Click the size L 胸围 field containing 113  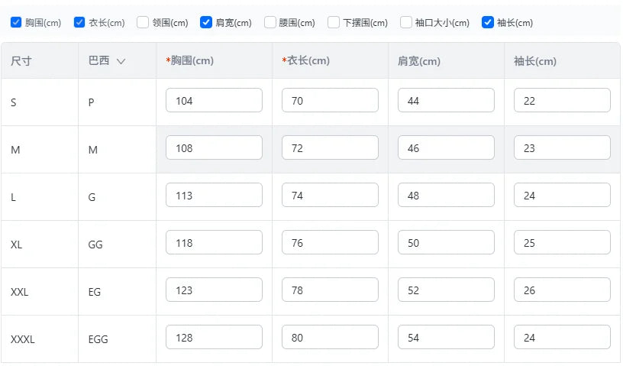tap(214, 196)
